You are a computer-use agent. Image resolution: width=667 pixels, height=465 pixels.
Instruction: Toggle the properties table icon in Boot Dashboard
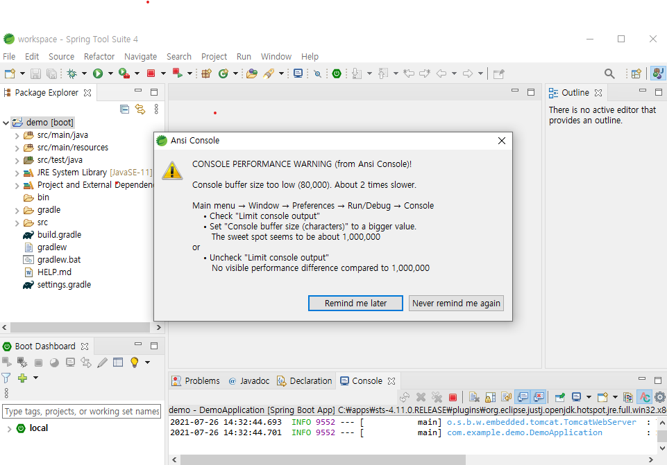pyautogui.click(x=118, y=362)
